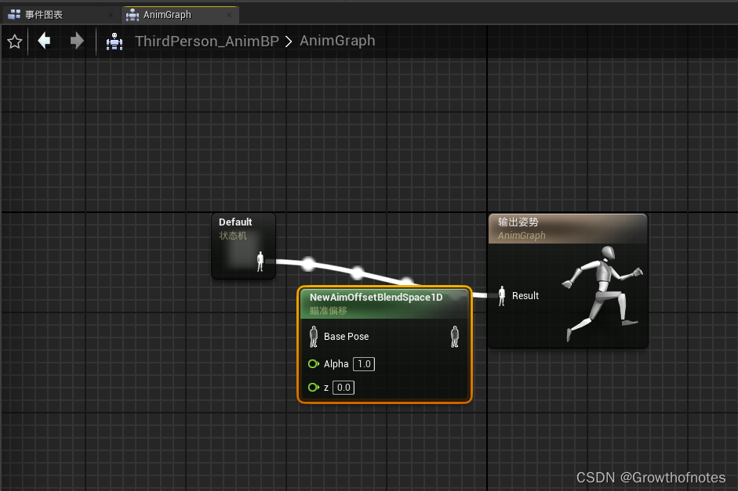Click the robot icon on the AnimGraph tab
The image size is (738, 491).
pyautogui.click(x=133, y=14)
